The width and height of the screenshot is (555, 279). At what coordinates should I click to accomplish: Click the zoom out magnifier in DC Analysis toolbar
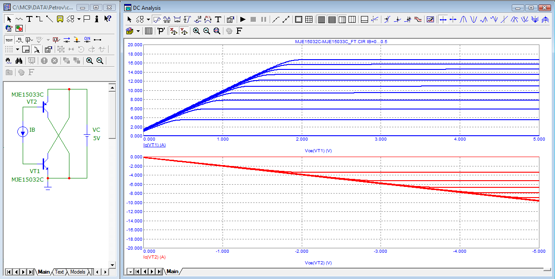pos(207,31)
